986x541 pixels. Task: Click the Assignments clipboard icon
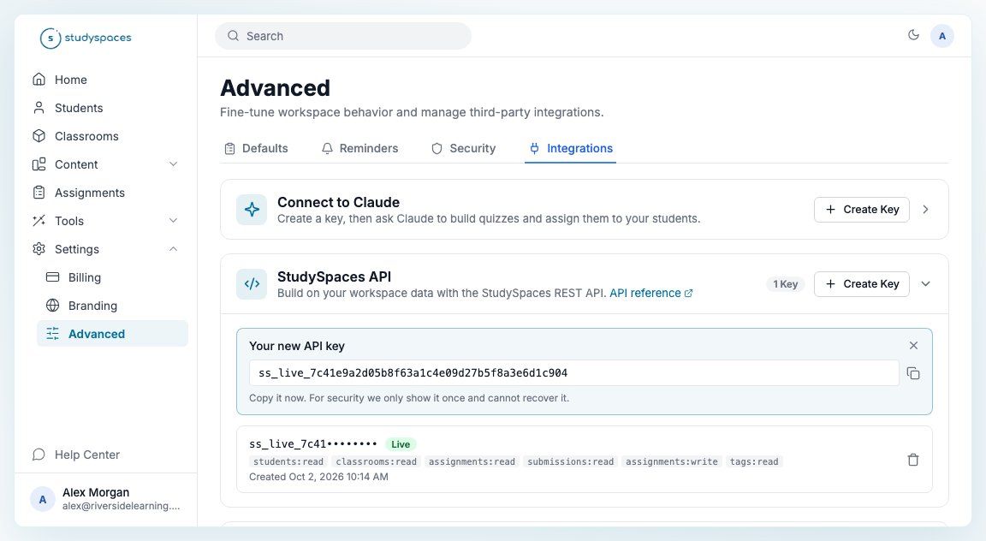click(x=39, y=193)
